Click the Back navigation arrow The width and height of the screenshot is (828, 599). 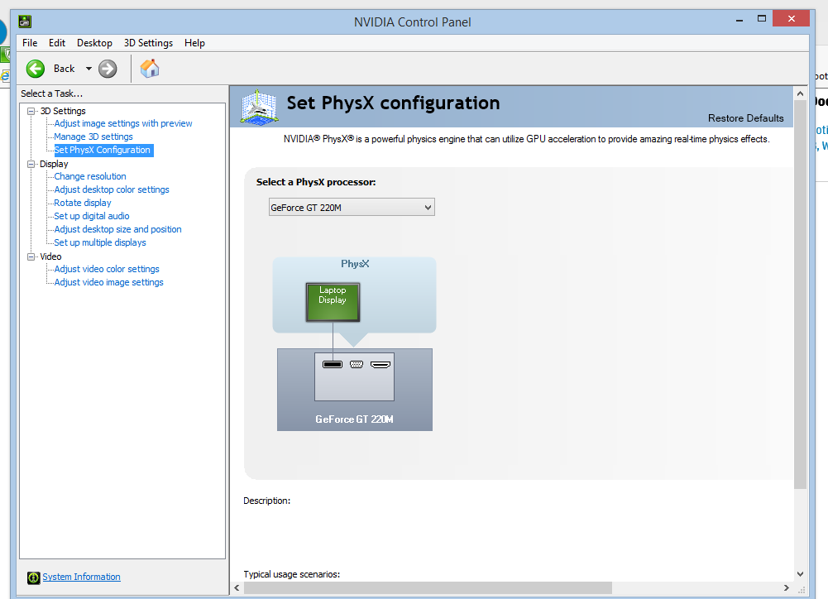pos(35,69)
